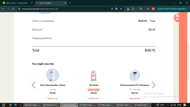Open the Strut Dermaroller product image

click(53, 75)
